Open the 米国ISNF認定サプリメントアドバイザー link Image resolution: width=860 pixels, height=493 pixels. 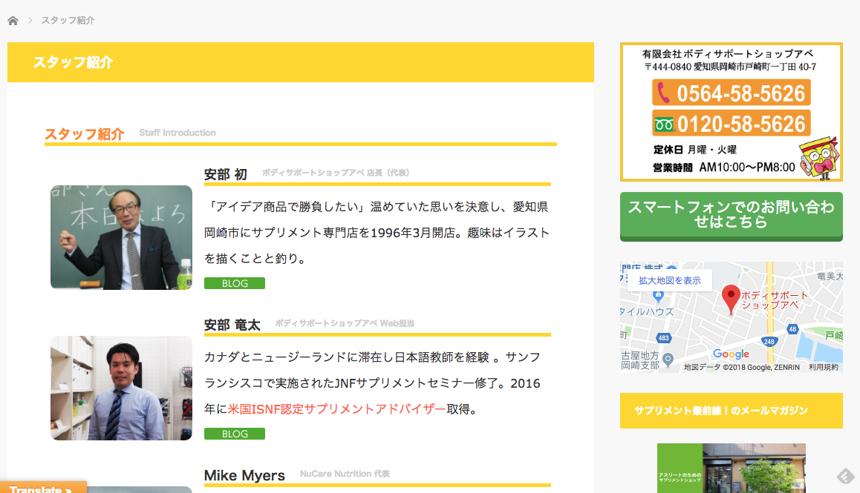click(336, 409)
